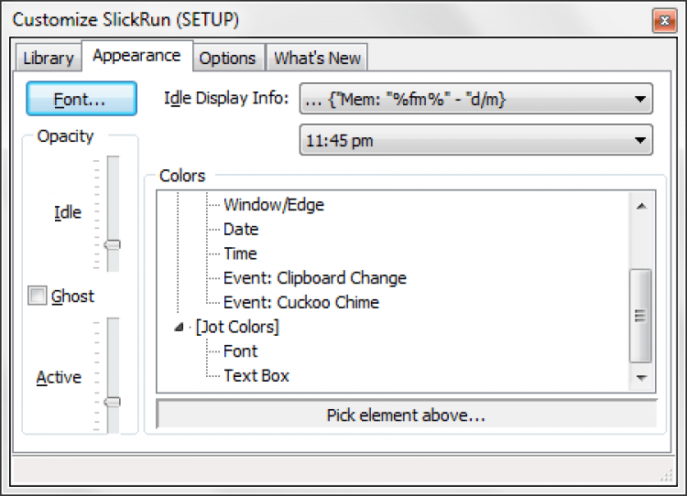Screen dimensions: 687x496
Task: Collapse the [Jot Colors] tree node
Action: coord(177,327)
